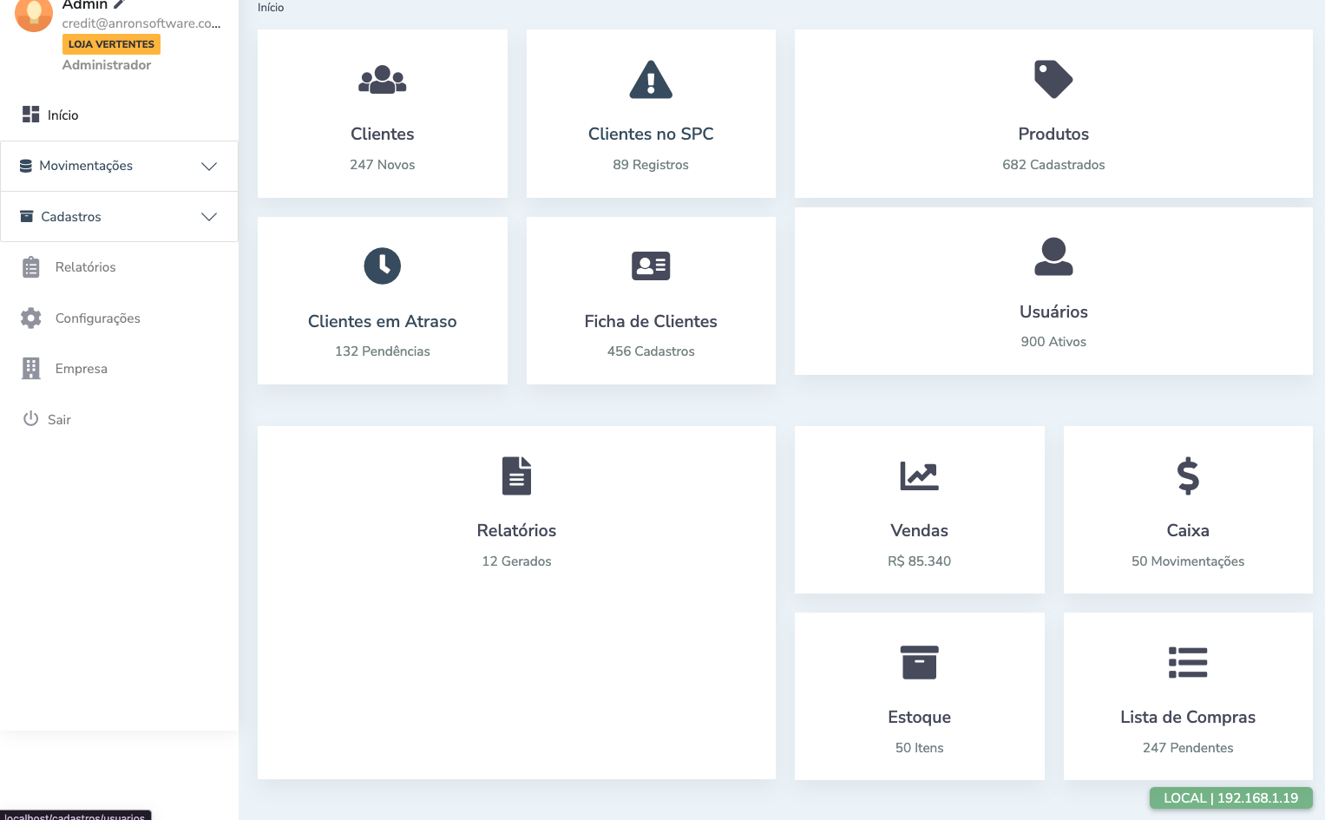This screenshot has width=1325, height=820.
Task: Click the clock icon for Clientes em Atraso
Action: (x=382, y=266)
